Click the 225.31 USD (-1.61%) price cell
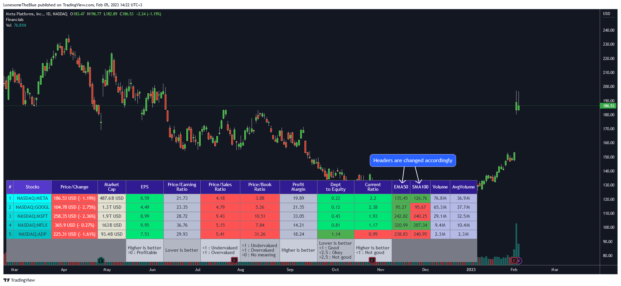Image resolution: width=621 pixels, height=286 pixels. 75,234
